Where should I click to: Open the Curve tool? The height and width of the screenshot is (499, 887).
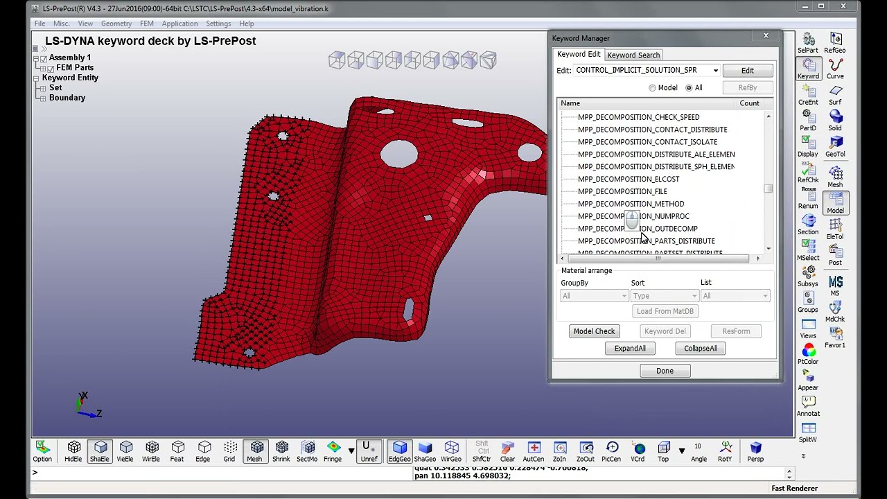click(x=835, y=68)
